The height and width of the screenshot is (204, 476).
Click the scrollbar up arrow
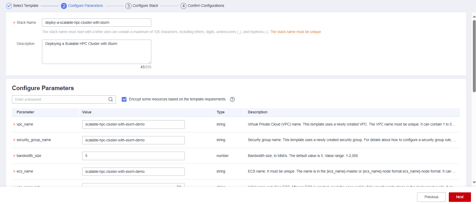(x=474, y=16)
